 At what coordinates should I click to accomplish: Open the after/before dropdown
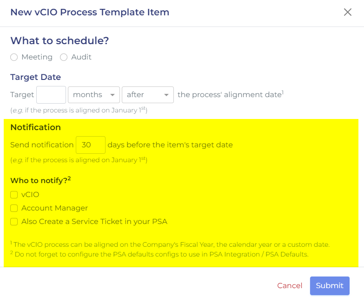coord(148,95)
